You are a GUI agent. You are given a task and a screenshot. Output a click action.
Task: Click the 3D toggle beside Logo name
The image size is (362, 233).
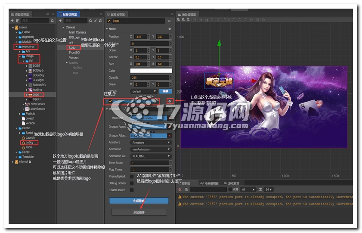[169, 21]
